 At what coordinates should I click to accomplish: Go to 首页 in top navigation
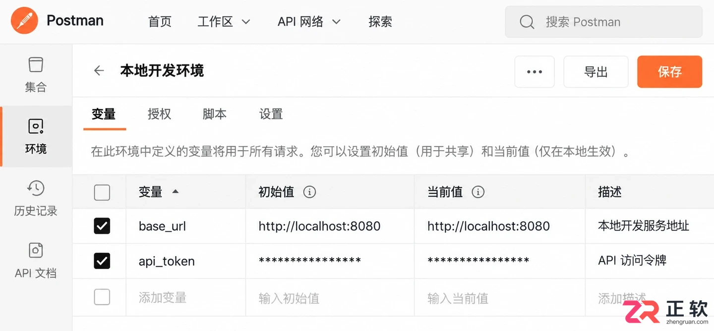[160, 22]
